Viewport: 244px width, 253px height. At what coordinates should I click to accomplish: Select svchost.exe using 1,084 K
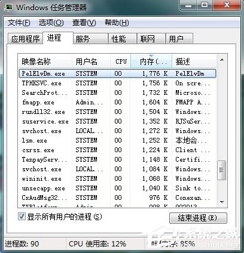point(117,169)
